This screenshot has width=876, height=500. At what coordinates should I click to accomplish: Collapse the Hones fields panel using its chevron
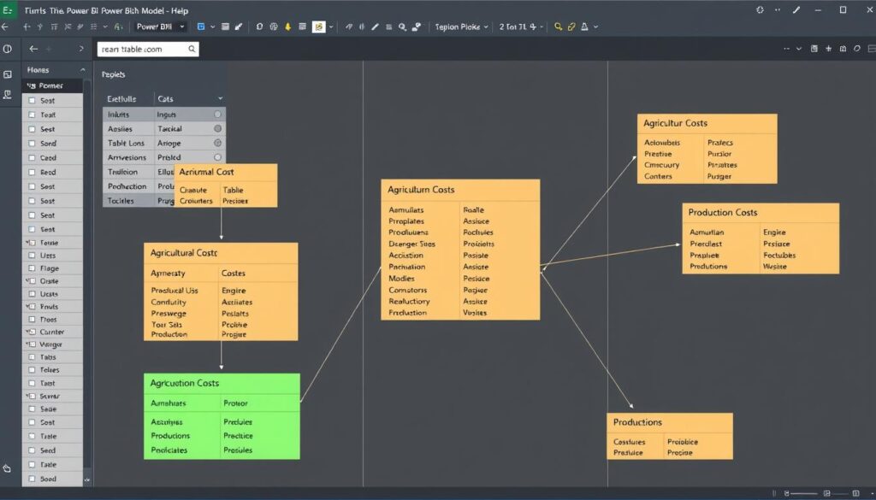tap(82, 69)
